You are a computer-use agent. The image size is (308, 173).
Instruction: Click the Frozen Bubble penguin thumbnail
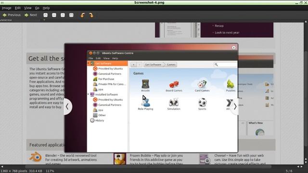120,159
